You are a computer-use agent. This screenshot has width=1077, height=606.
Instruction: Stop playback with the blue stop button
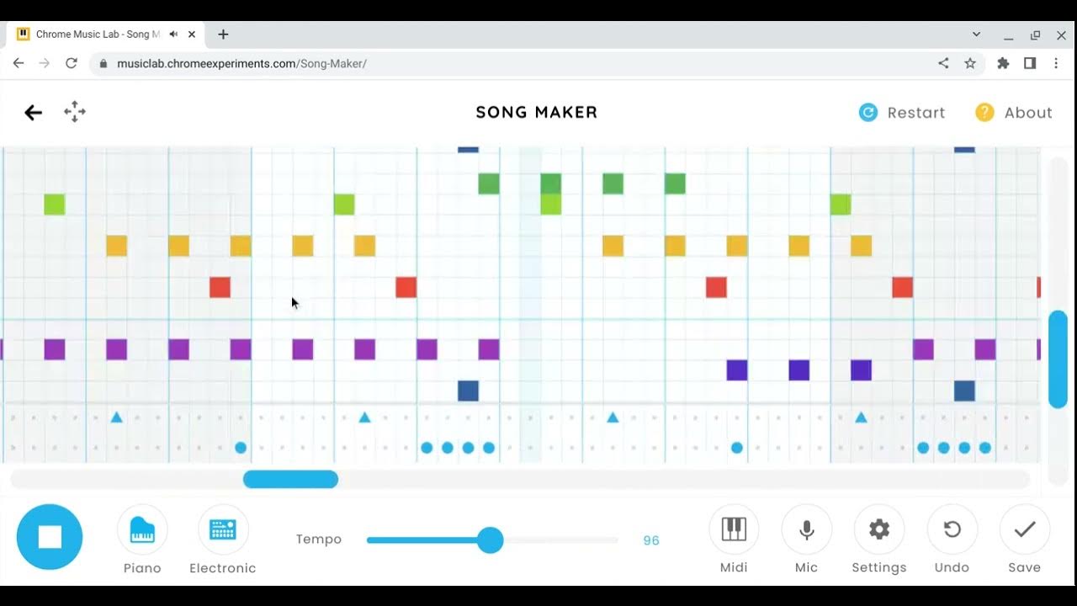[50, 537]
